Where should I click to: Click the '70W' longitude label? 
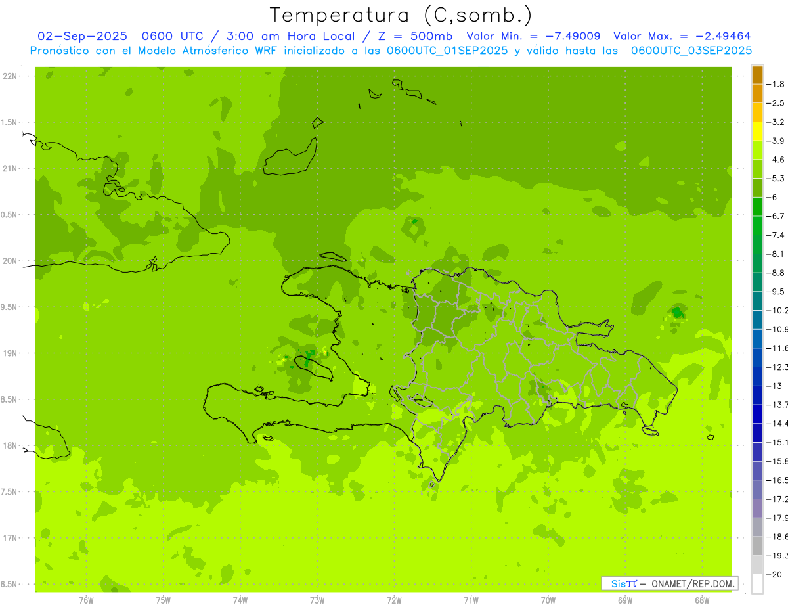548,600
